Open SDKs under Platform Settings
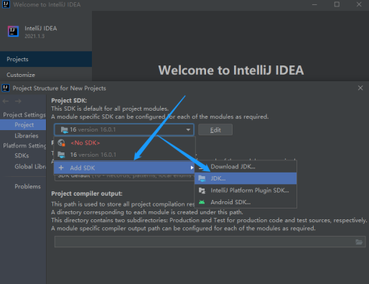The height and width of the screenshot is (284, 369). coord(22,155)
